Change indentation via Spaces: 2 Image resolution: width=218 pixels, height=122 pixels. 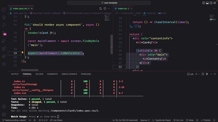pyautogui.click(x=145, y=120)
